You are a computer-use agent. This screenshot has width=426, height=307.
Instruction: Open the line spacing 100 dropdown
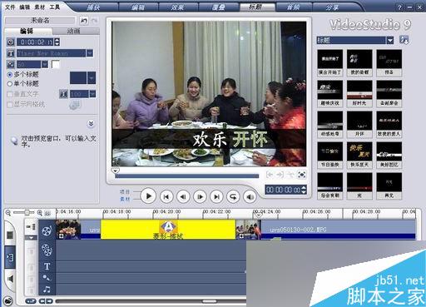[92, 94]
